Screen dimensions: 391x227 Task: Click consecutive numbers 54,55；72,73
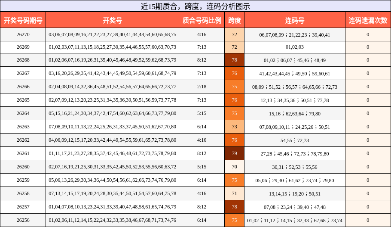tap(295, 140)
